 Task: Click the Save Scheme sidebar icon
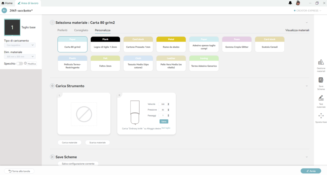coord(321,80)
